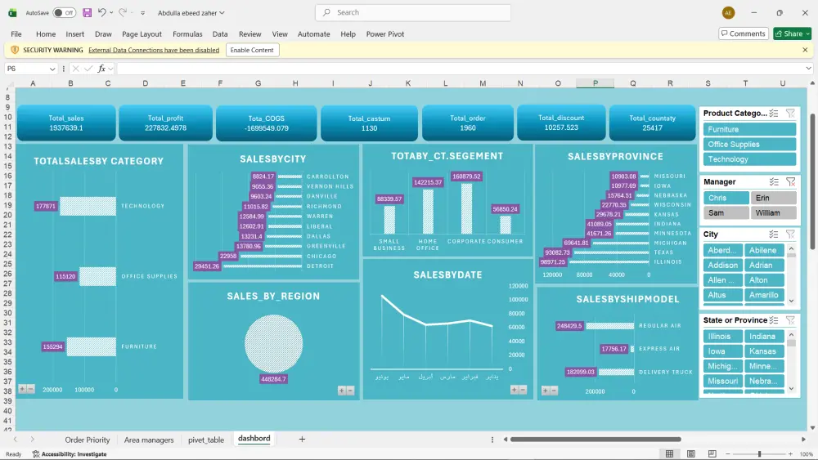This screenshot has width=818, height=460.
Task: Clear filter on Manager slicer
Action: point(790,182)
